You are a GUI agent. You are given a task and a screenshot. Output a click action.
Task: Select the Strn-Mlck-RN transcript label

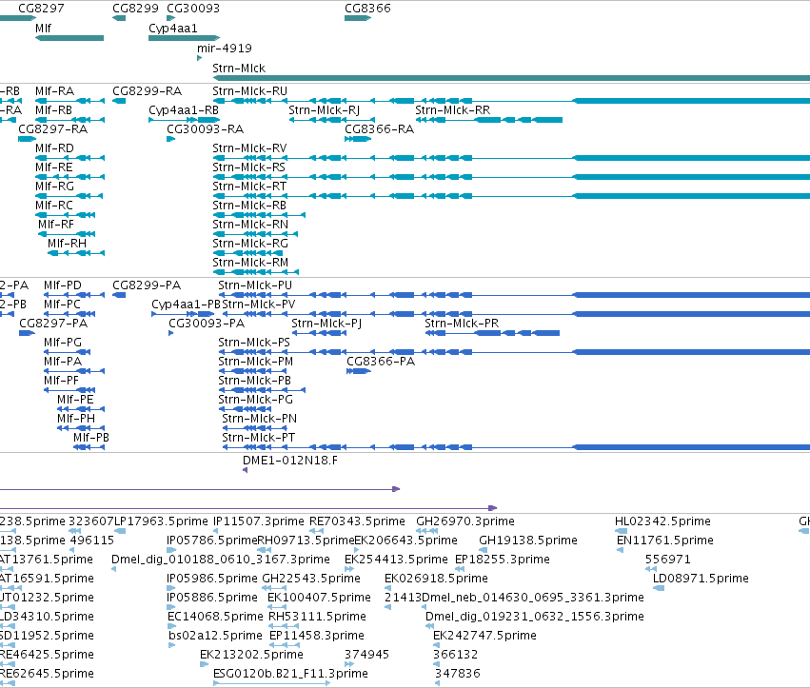(250, 225)
